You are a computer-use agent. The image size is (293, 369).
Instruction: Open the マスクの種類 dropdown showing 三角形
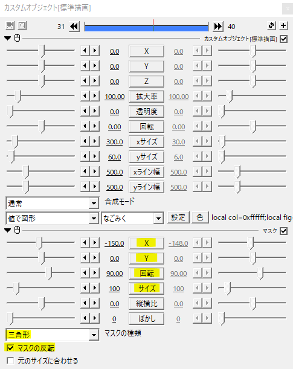(x=52, y=335)
